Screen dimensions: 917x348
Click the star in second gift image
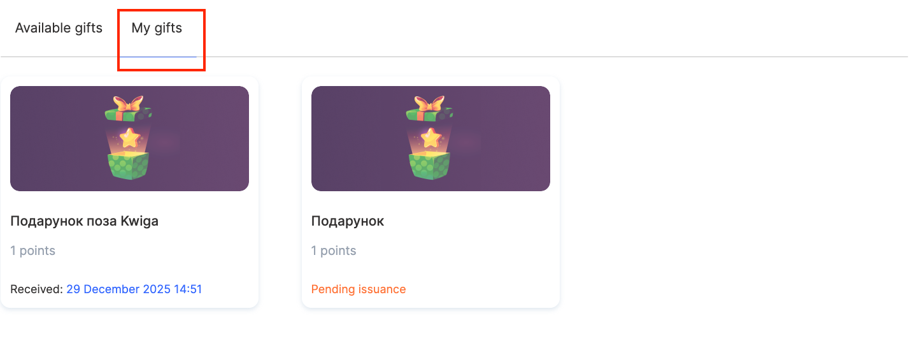(431, 137)
